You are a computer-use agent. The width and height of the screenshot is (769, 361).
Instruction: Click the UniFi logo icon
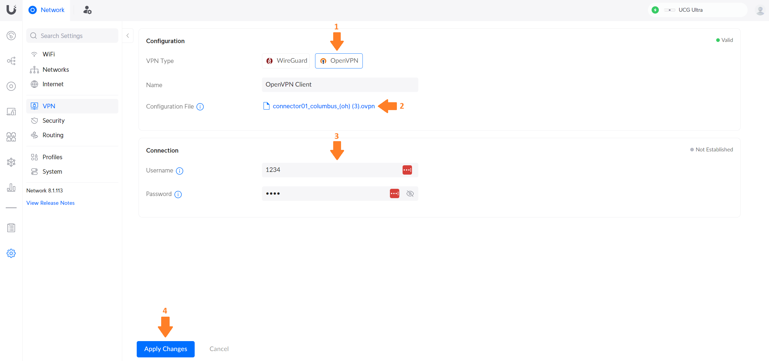[11, 10]
